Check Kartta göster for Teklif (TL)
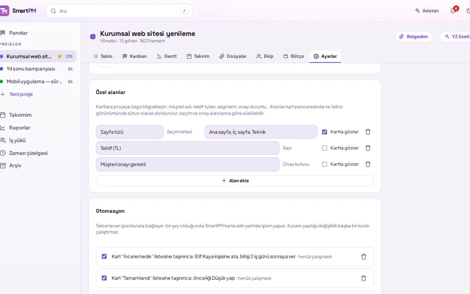Image resolution: width=470 pixels, height=294 pixels. (324, 148)
